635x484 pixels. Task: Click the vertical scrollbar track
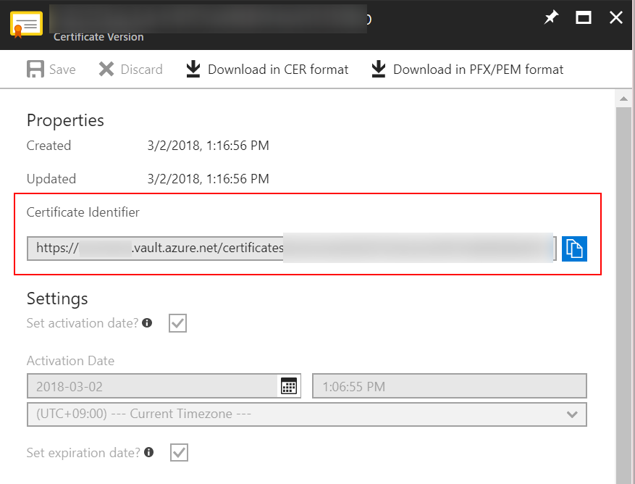(x=623, y=290)
